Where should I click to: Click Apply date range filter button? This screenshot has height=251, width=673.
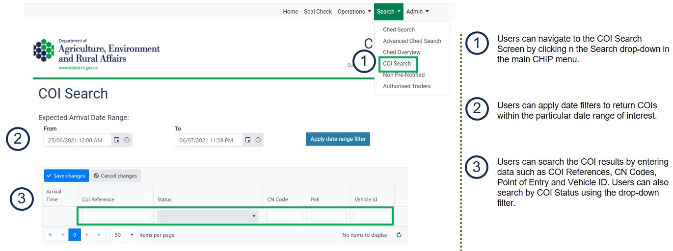pos(338,139)
